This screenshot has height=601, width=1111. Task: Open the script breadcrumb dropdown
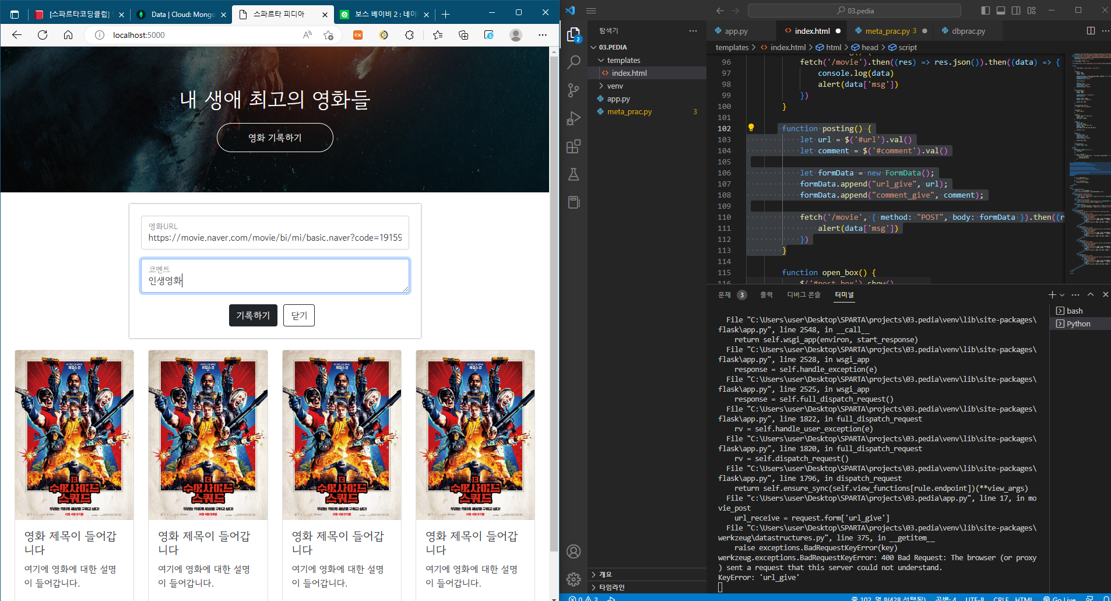(902, 48)
